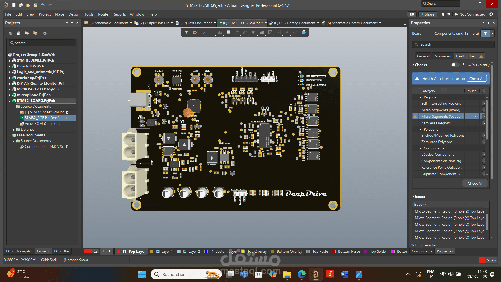Click the Home icon beside Share

tap(443, 14)
